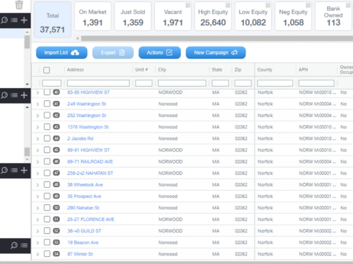
Task: Expand the 19 Beacon Ave row
Action: click(38, 243)
